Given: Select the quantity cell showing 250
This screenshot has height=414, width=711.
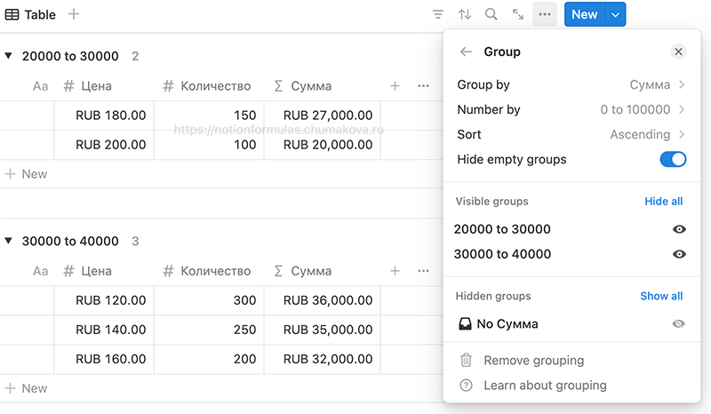Looking at the screenshot, I should (x=209, y=330).
